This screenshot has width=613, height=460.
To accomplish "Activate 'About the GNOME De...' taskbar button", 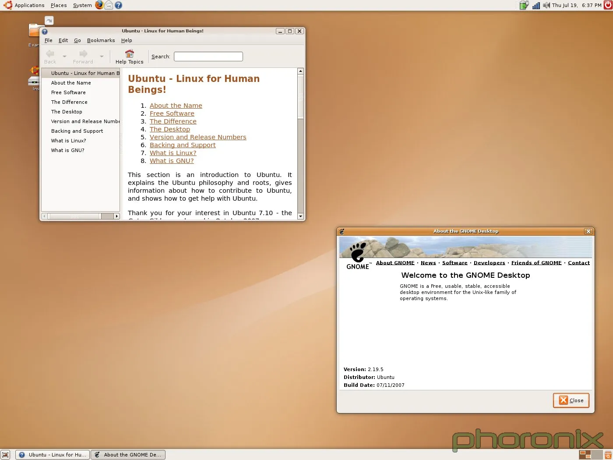I will coord(128,455).
